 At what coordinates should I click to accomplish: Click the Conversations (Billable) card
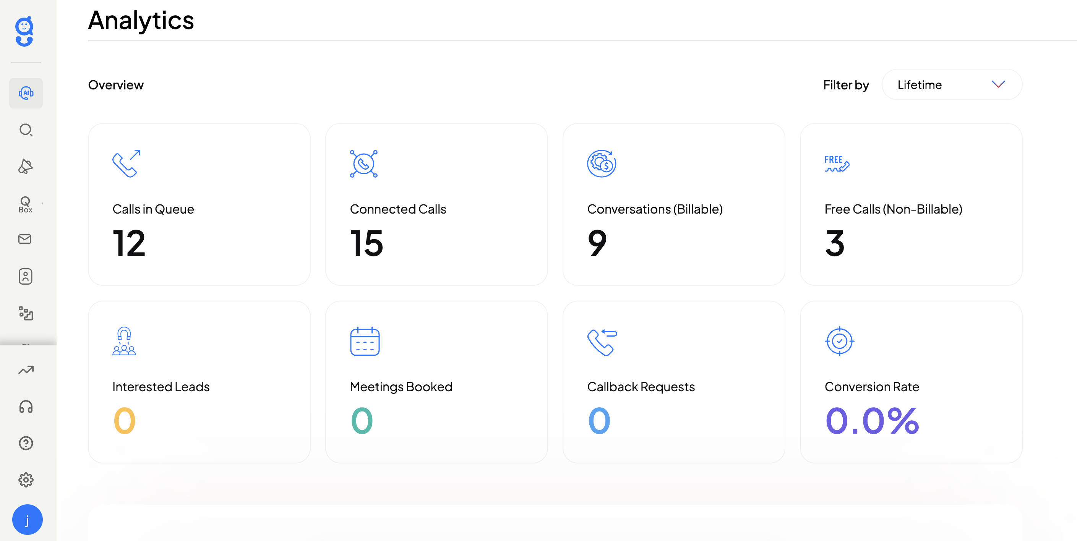point(673,204)
